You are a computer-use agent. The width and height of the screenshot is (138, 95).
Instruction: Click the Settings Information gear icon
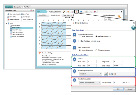[x=119, y=16]
